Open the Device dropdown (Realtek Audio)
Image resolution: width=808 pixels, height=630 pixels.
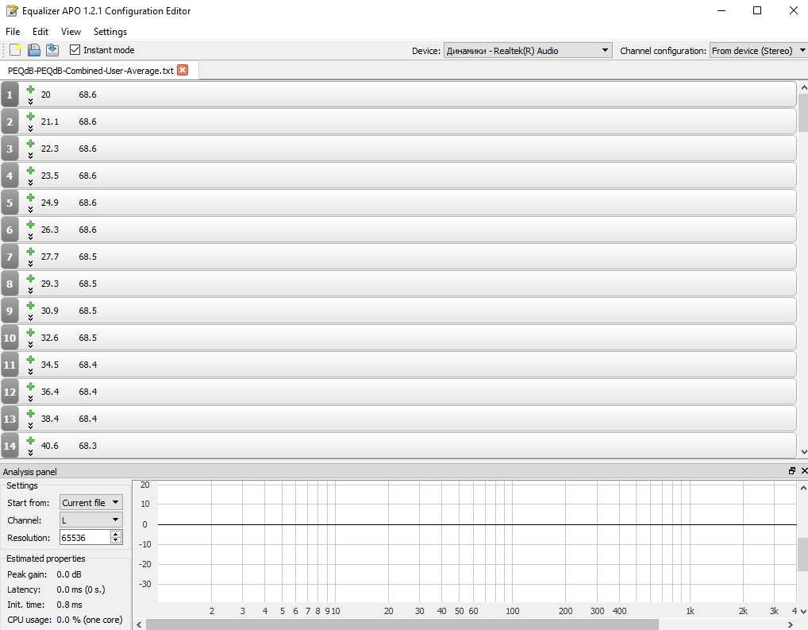528,51
